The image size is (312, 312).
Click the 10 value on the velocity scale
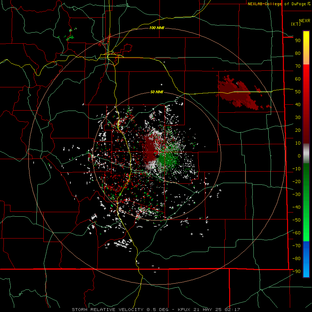(298, 143)
